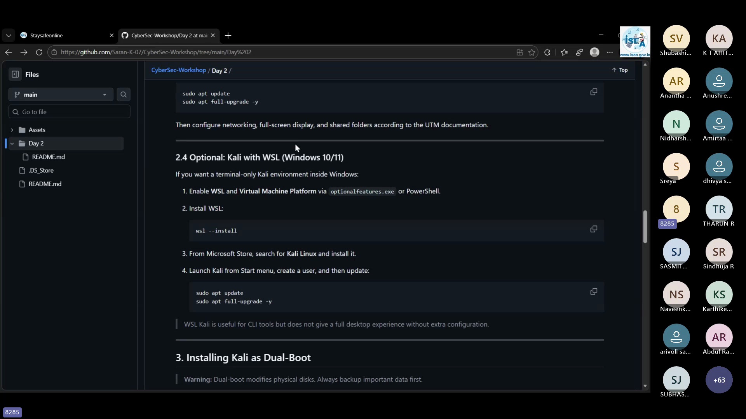Collapse the Day 2 folder

(x=12, y=144)
